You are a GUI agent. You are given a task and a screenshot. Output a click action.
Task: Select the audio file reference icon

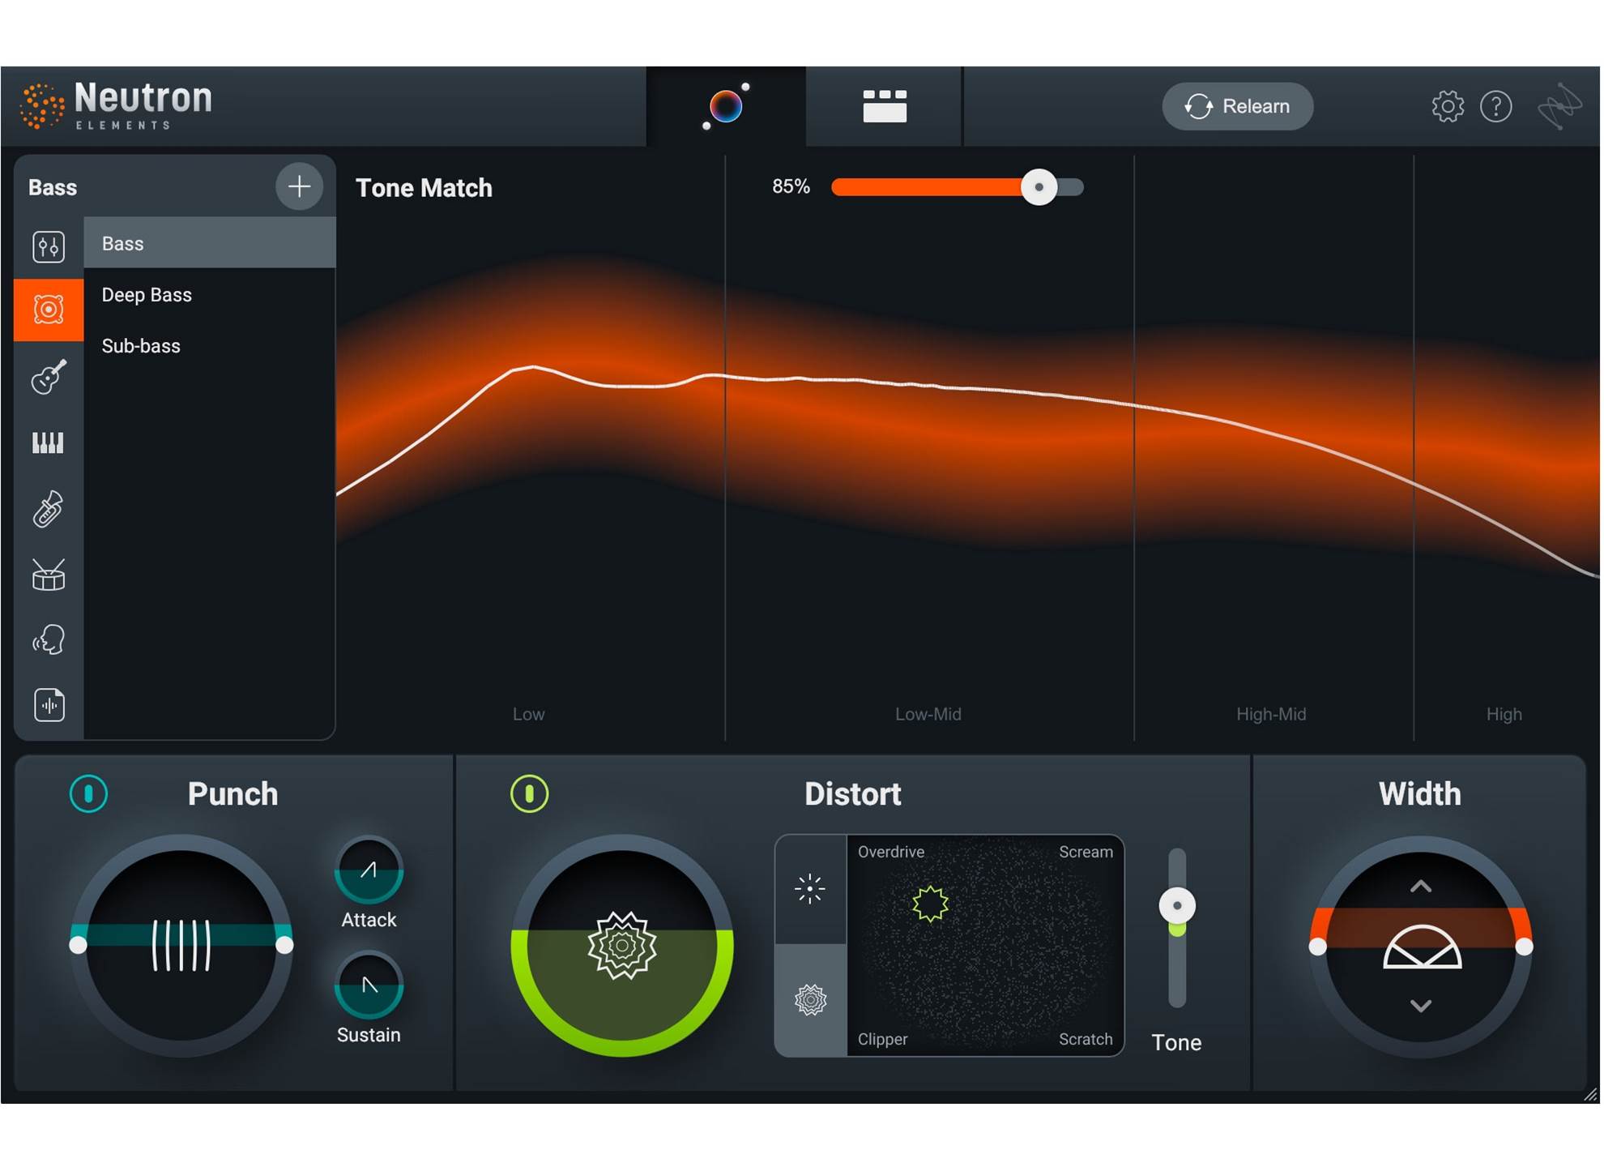(49, 705)
